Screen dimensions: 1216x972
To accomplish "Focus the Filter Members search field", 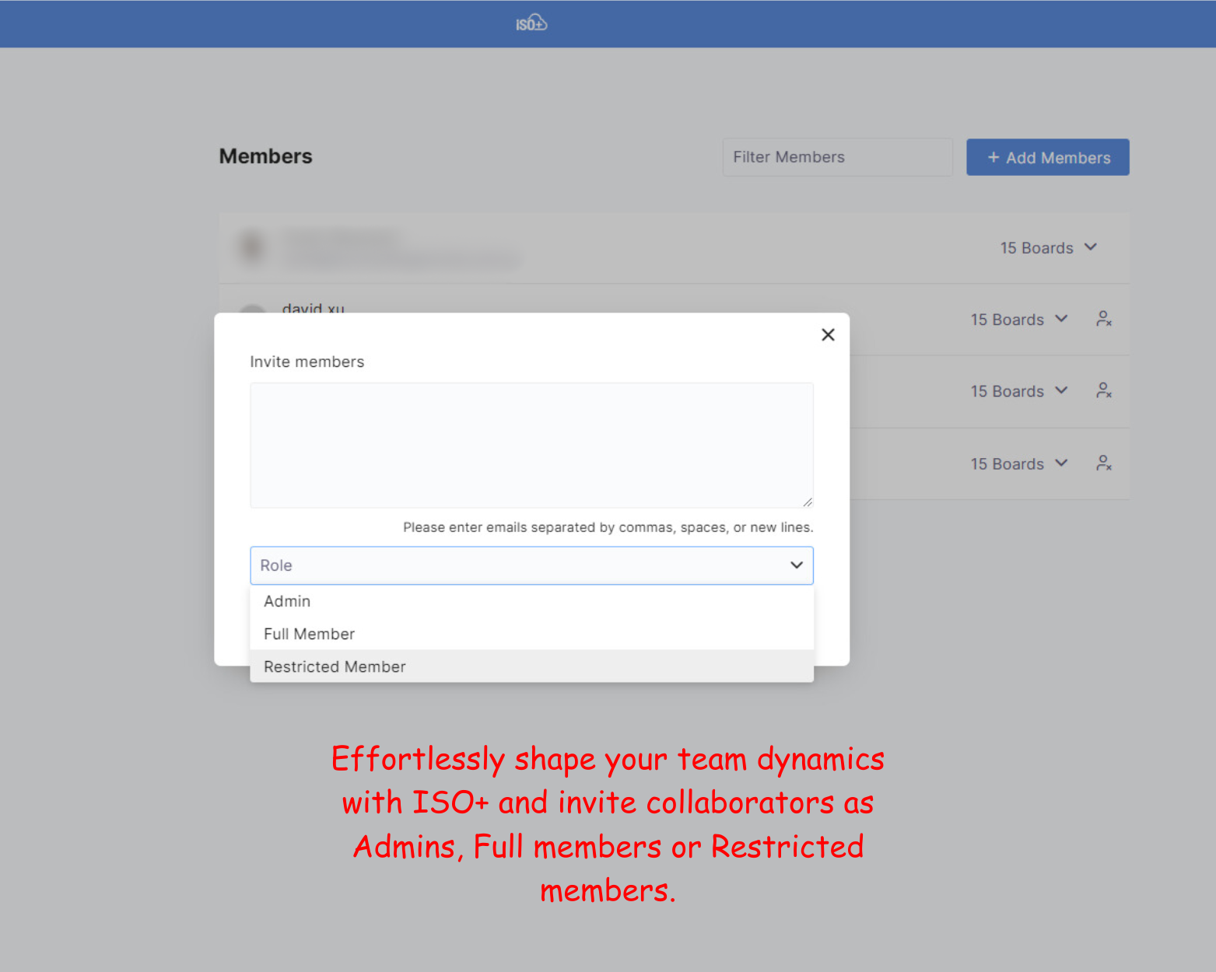I will [x=837, y=158].
